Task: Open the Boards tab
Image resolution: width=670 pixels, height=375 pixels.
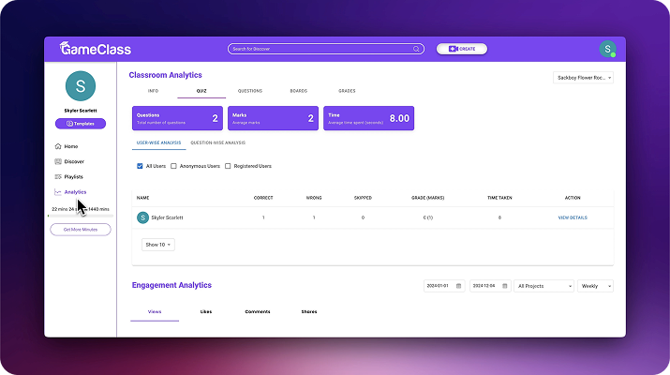Action: pyautogui.click(x=299, y=91)
